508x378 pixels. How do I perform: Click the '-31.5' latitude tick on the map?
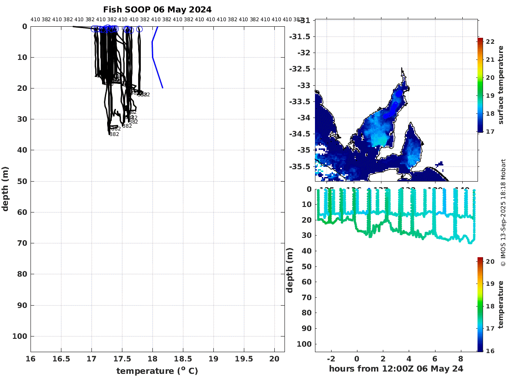[300, 36]
